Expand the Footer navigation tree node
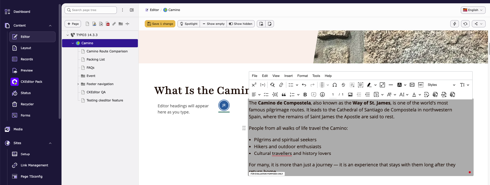 78,84
